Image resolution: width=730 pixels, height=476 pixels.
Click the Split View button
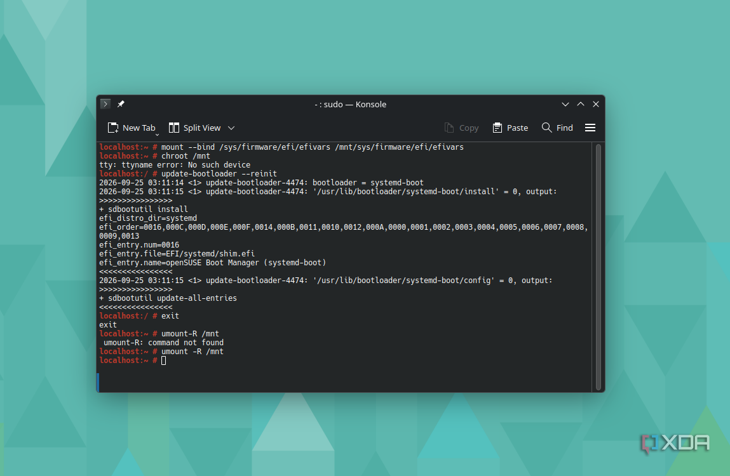pos(194,128)
